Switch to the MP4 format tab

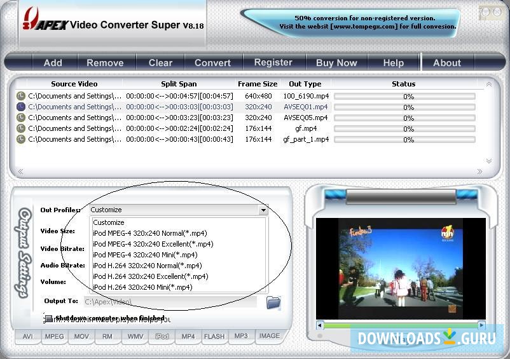pyautogui.click(x=188, y=337)
